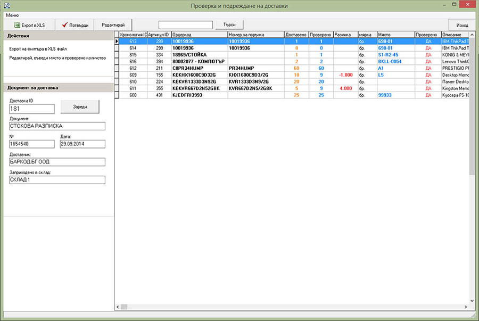Click the chronology ID cell 609
The height and width of the screenshot is (321, 479).
point(133,75)
